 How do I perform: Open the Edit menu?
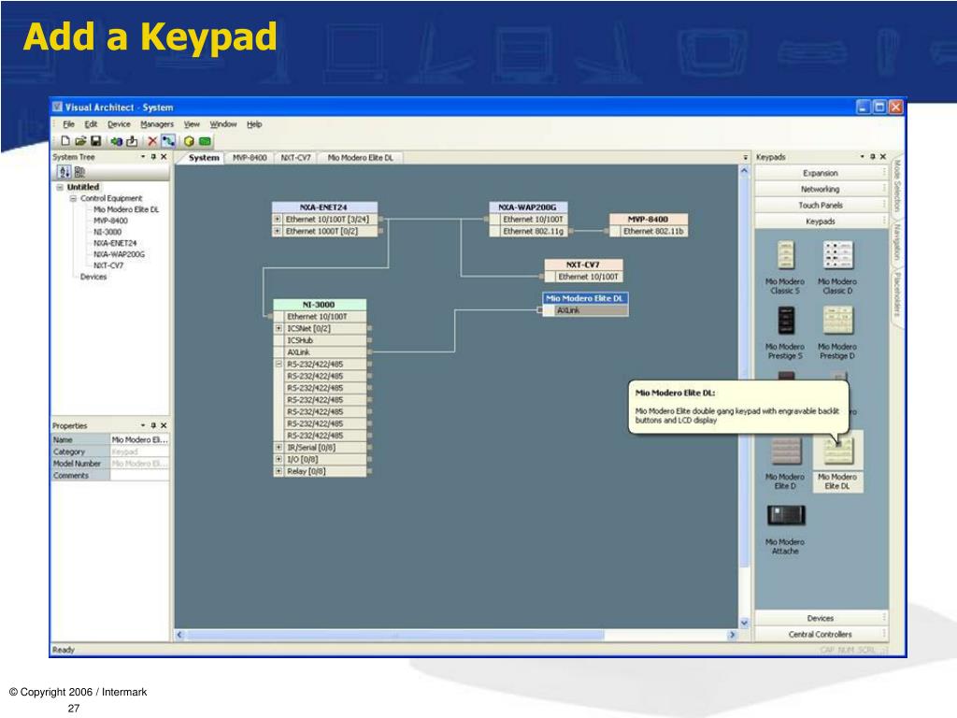pos(91,124)
